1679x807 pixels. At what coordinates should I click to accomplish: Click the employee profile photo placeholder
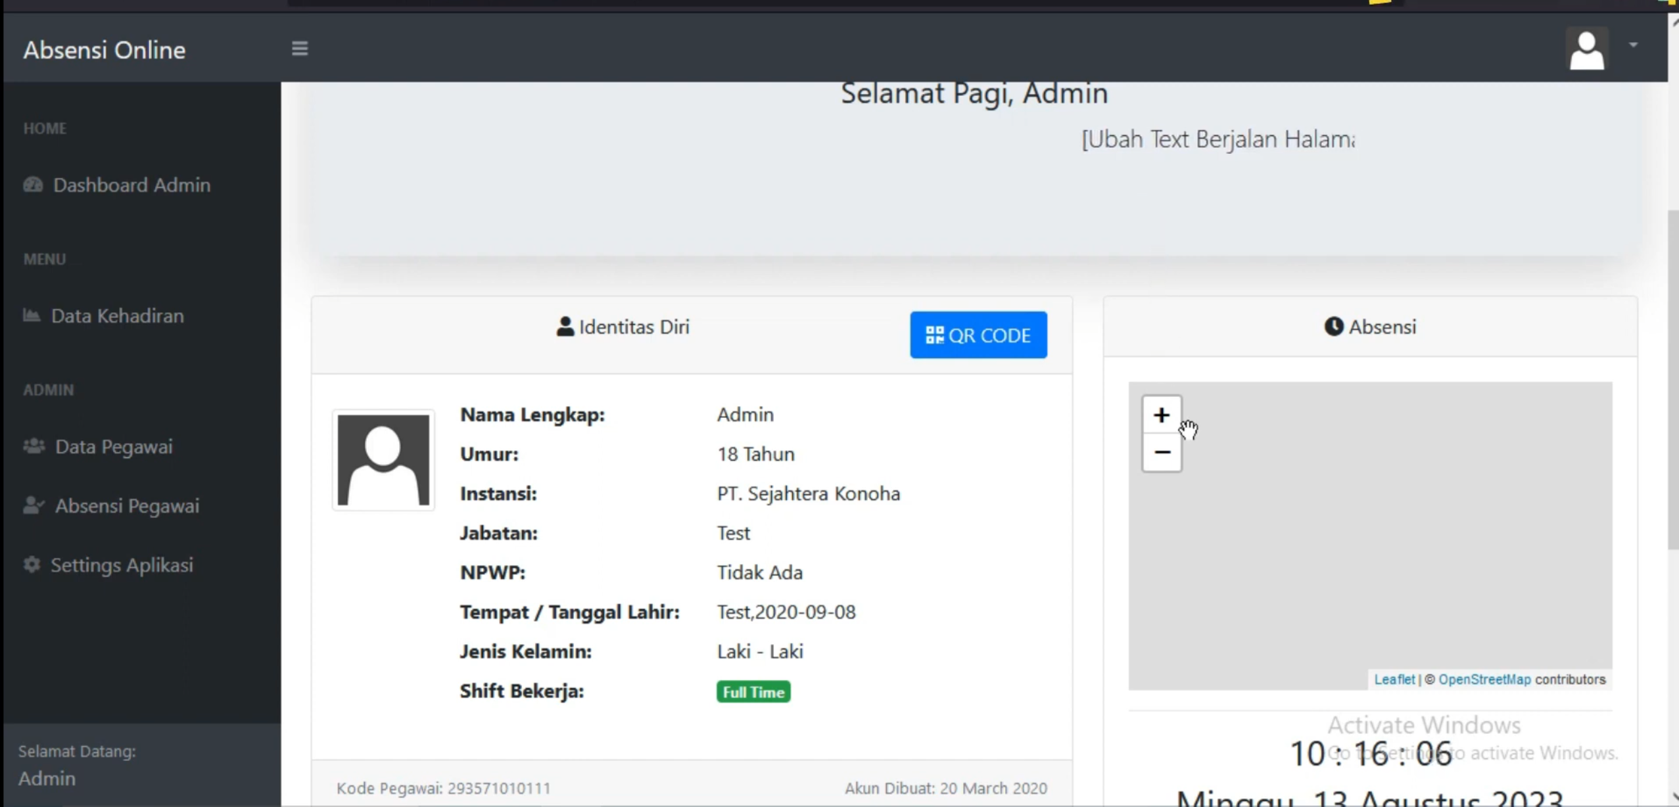(383, 460)
